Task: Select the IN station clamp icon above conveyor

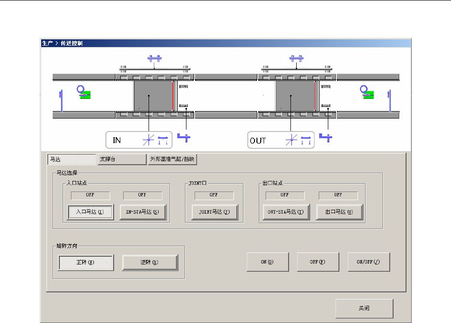Action: point(154,59)
